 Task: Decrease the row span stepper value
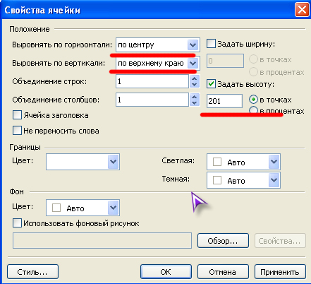pos(195,85)
